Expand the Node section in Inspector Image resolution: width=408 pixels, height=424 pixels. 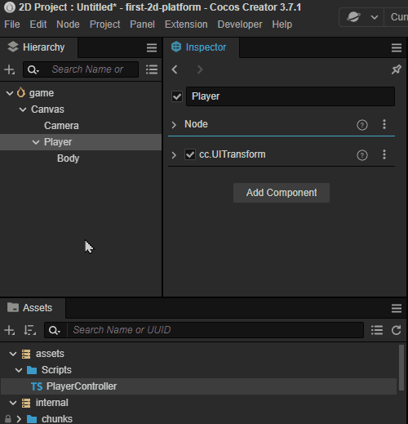click(x=174, y=125)
